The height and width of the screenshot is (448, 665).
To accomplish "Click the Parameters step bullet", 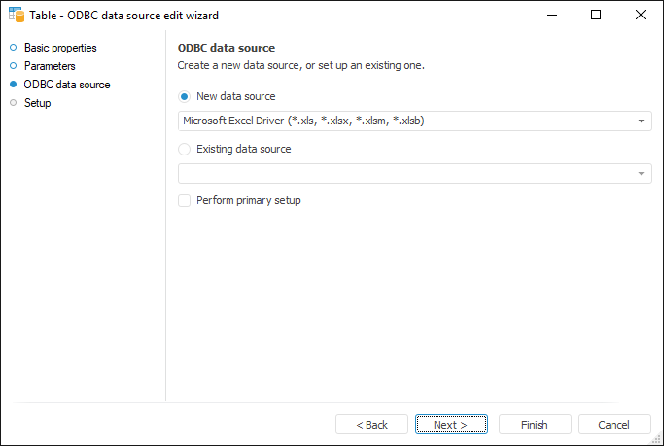I will pos(14,66).
